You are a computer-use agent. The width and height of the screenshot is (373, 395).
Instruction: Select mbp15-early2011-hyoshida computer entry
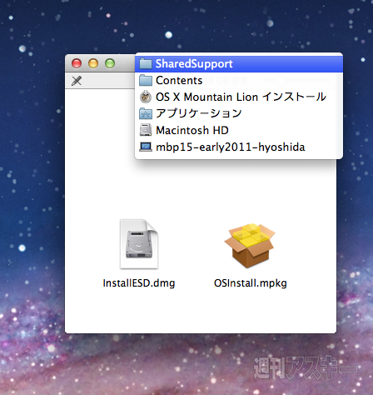(239, 147)
